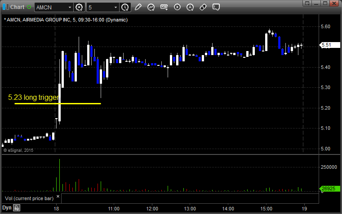Screen dimensions: 342x214
Task: Open the window pop-out dropdown icon
Action: (x=307, y=3)
